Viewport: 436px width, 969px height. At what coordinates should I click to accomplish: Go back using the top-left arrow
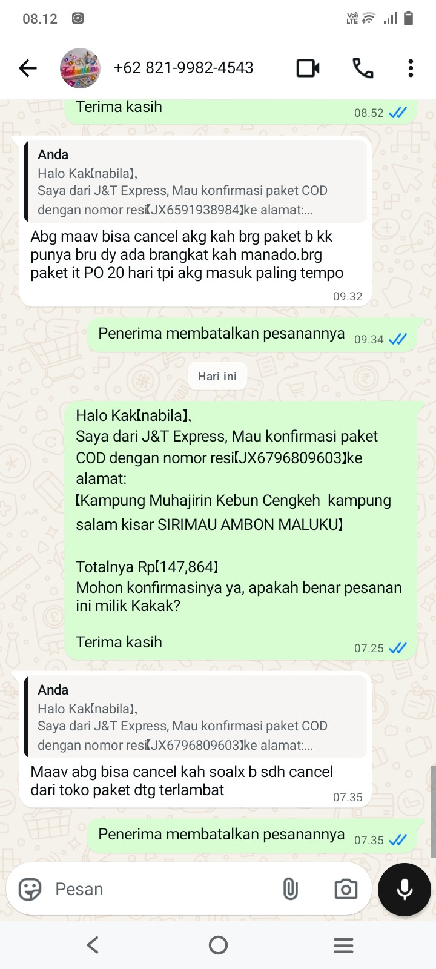[27, 68]
